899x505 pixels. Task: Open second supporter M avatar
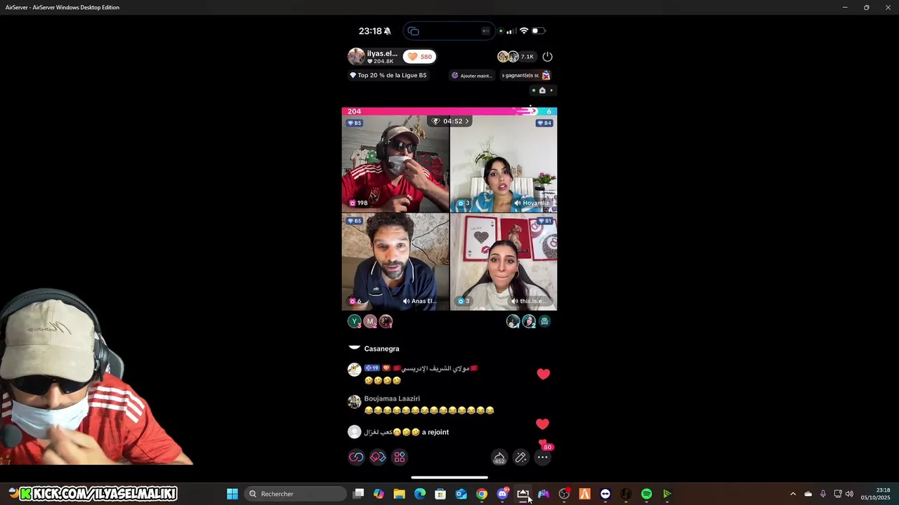370,321
